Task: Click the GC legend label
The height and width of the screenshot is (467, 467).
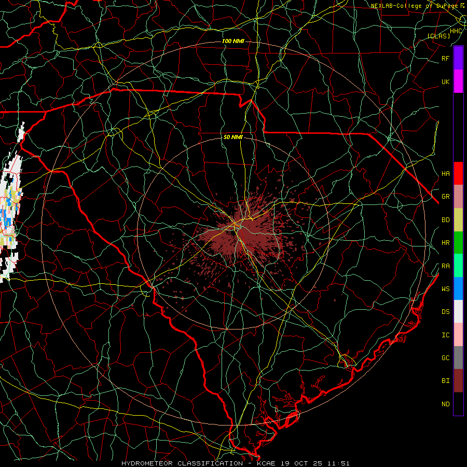Action: (x=445, y=358)
